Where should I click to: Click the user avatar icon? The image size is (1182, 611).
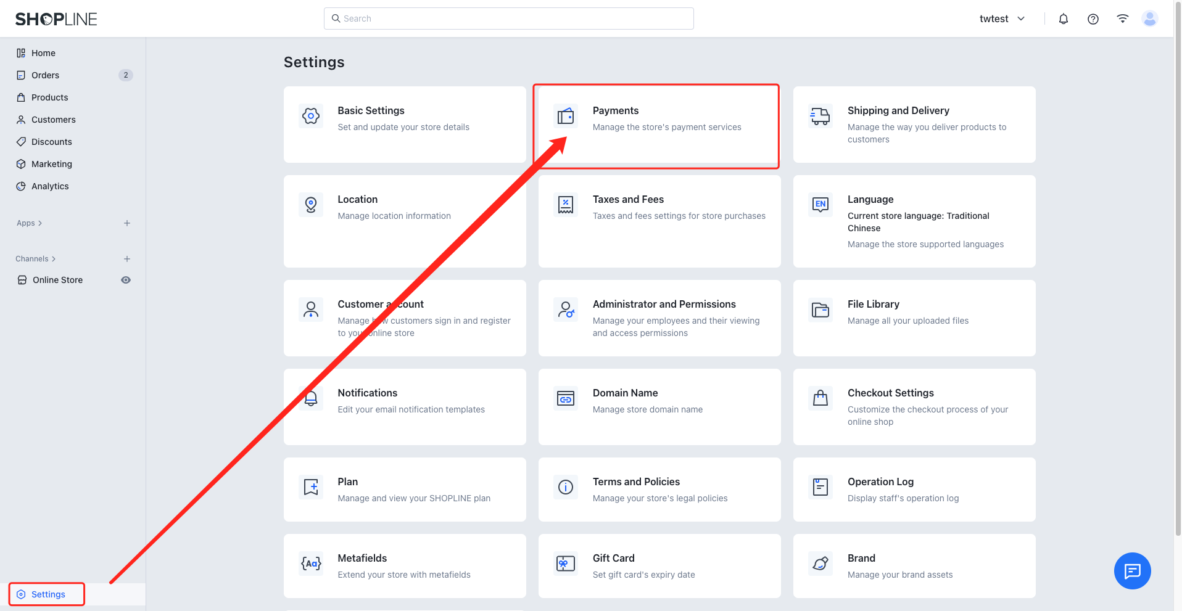1149,19
